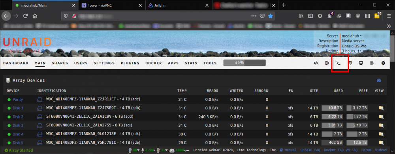Click the browser back arrow

click(x=6, y=16)
